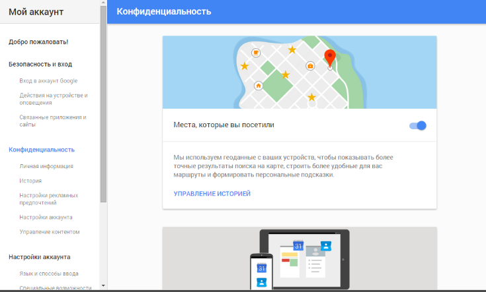This screenshot has height=292, width=486.
Task: Go to 'Вход в аккаунт Google'
Action: point(49,80)
